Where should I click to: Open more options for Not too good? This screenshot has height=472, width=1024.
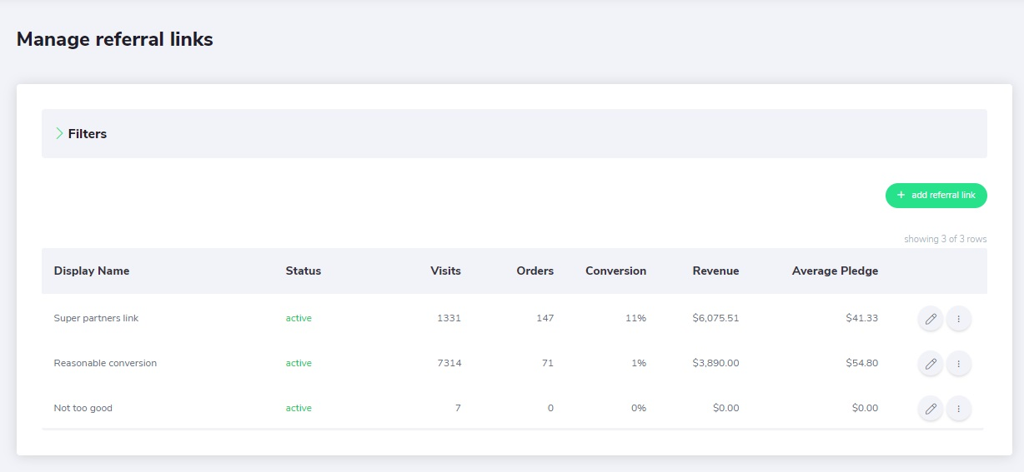959,408
